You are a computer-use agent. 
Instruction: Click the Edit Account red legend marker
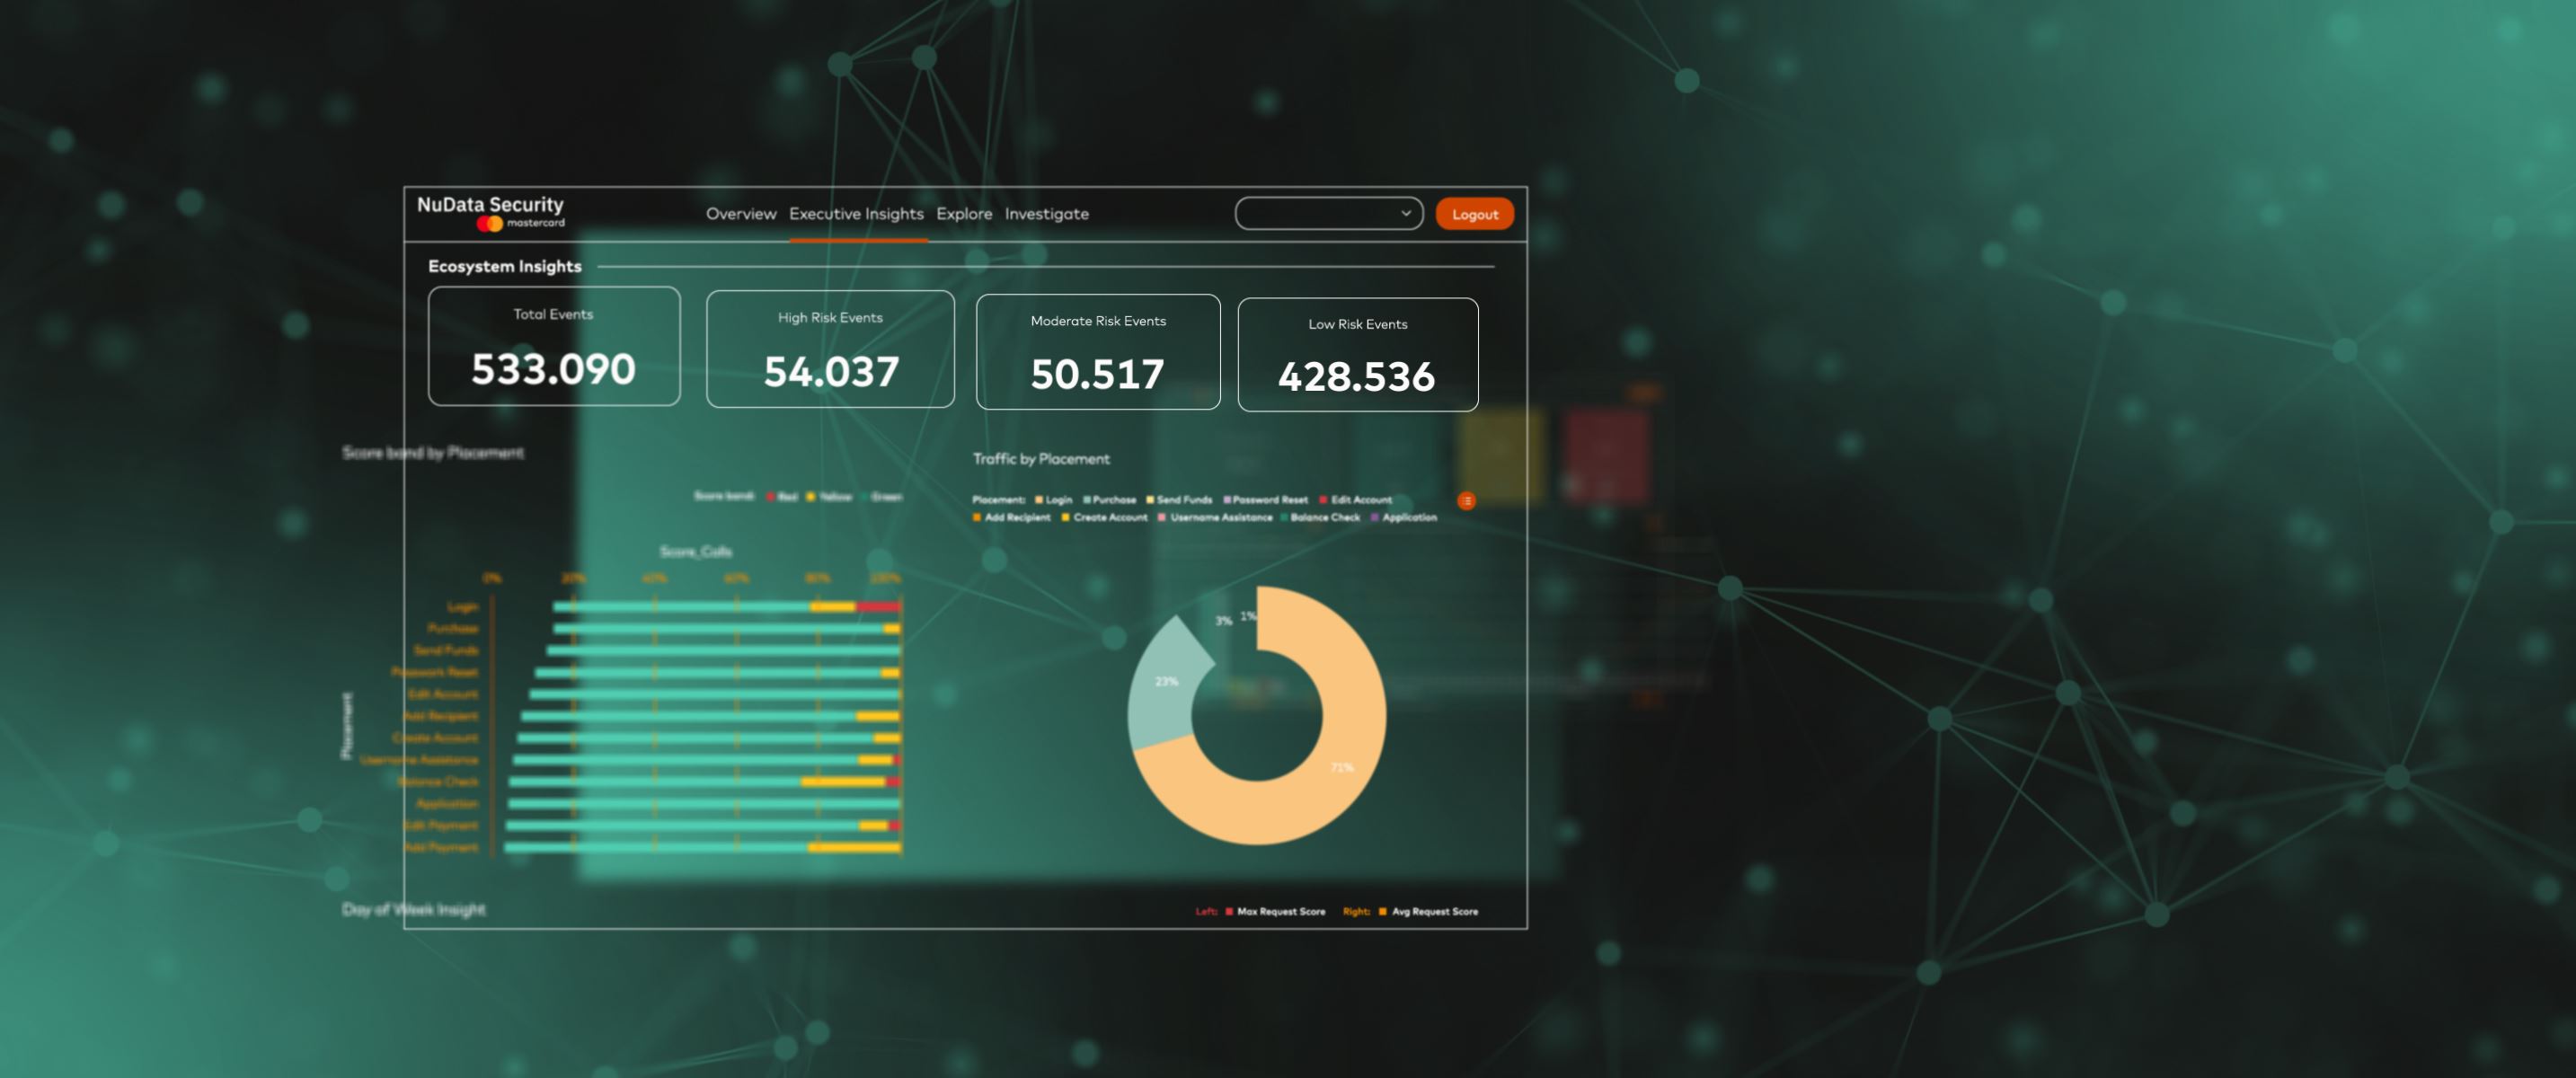point(1323,500)
